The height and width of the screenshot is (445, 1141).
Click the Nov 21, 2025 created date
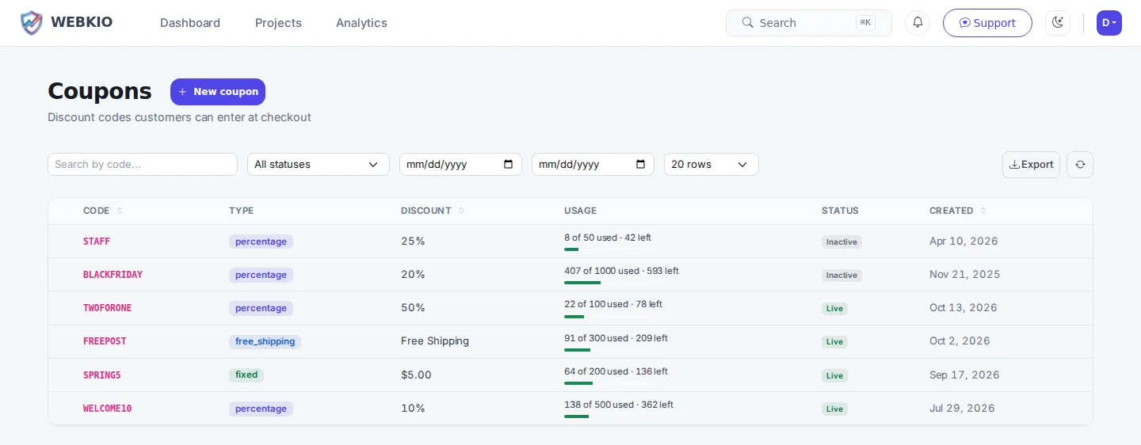[964, 275]
